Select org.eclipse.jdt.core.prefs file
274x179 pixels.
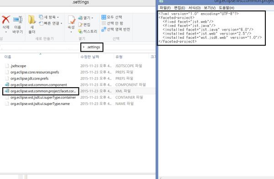tap(29, 79)
